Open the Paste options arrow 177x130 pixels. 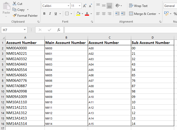tap(6, 17)
